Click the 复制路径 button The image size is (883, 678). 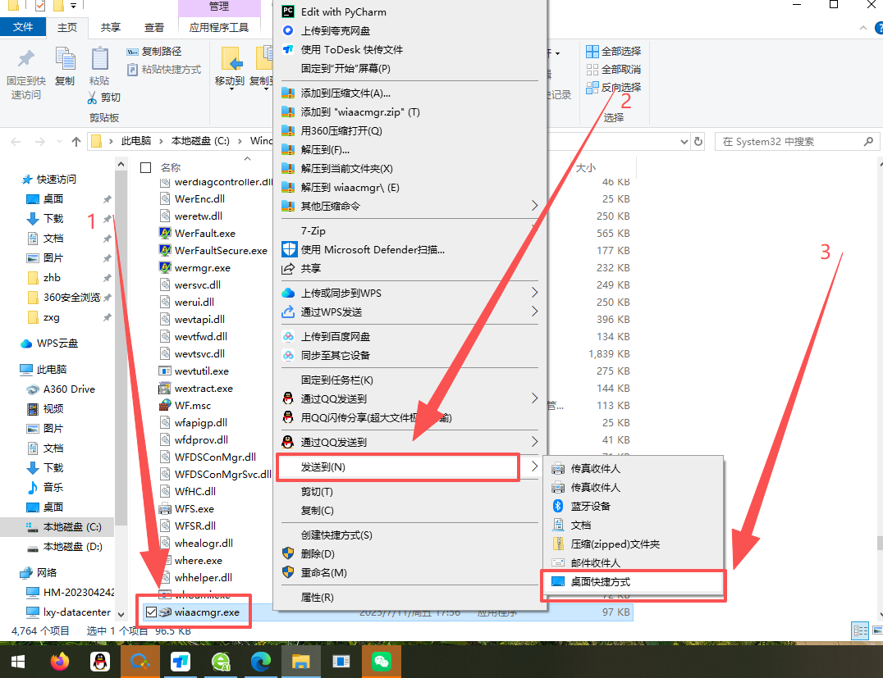pos(153,51)
